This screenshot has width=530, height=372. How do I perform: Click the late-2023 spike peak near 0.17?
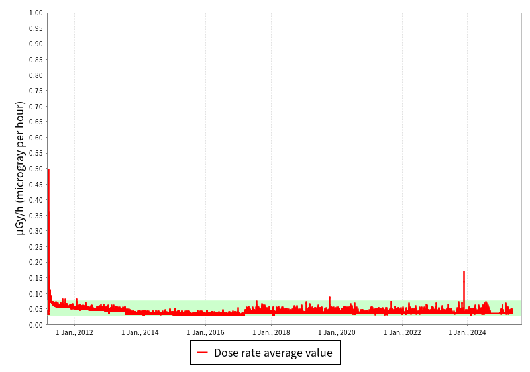(x=464, y=272)
